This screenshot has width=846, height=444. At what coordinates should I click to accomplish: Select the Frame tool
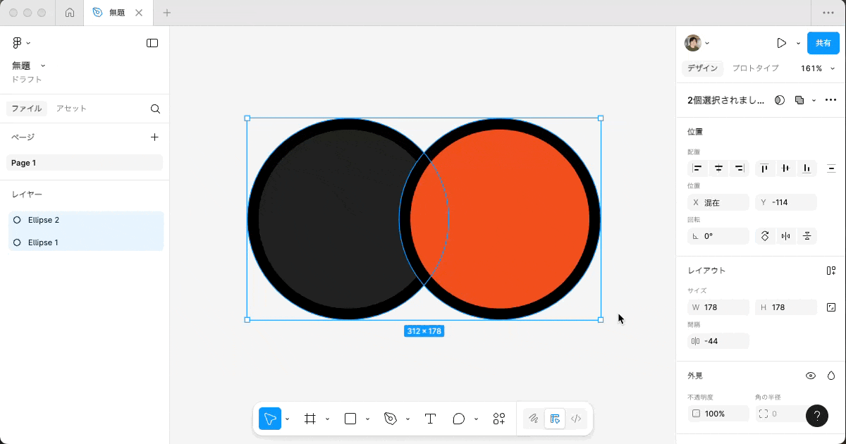point(311,418)
